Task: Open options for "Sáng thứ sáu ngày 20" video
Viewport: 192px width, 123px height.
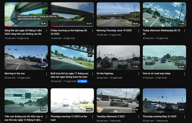Action: tap(47, 31)
